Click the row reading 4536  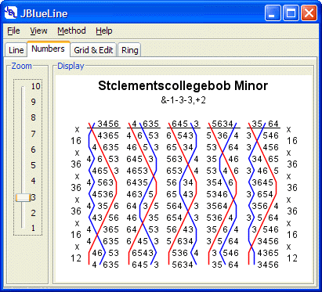103,194
